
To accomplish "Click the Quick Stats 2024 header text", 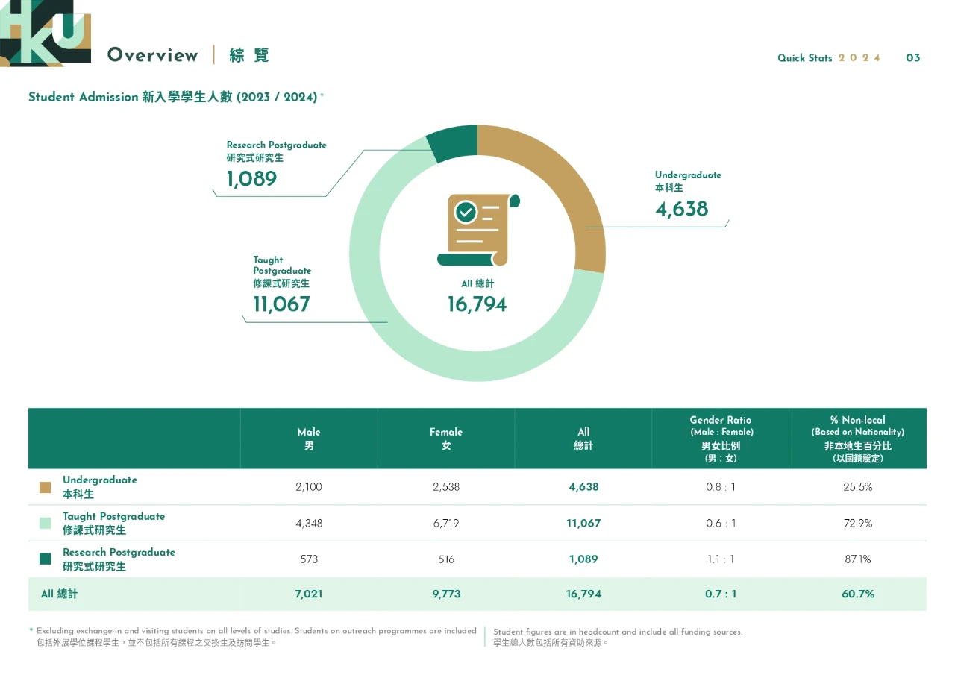I will tap(828, 58).
